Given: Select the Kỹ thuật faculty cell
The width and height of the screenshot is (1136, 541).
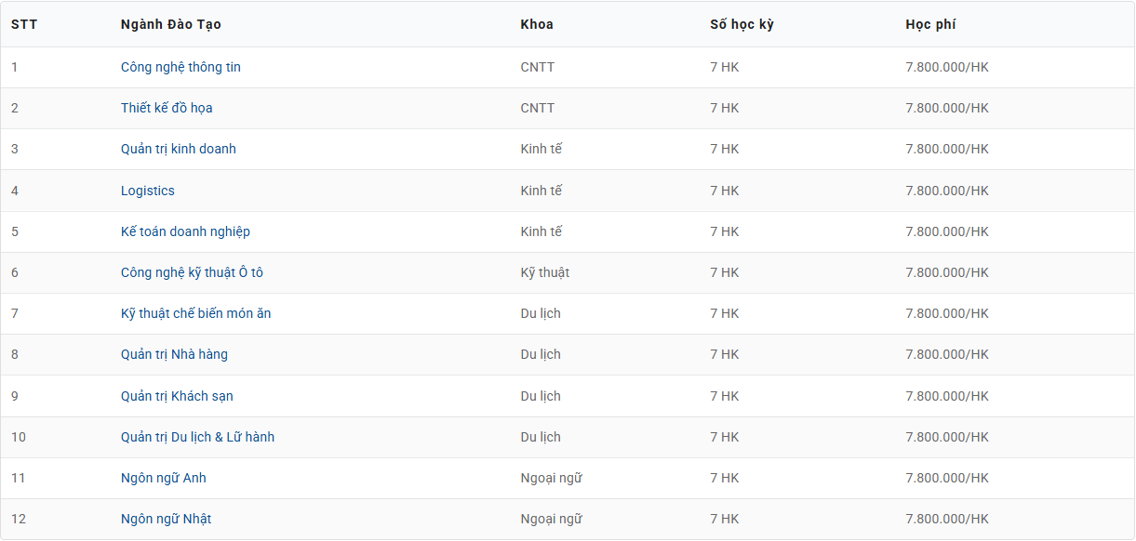Looking at the screenshot, I should (x=545, y=272).
